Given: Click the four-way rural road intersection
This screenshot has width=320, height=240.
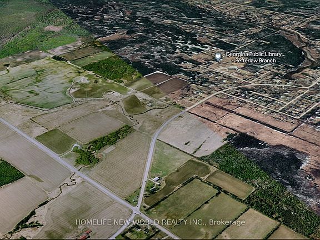Looking at the screenshot, I should coord(136,210).
